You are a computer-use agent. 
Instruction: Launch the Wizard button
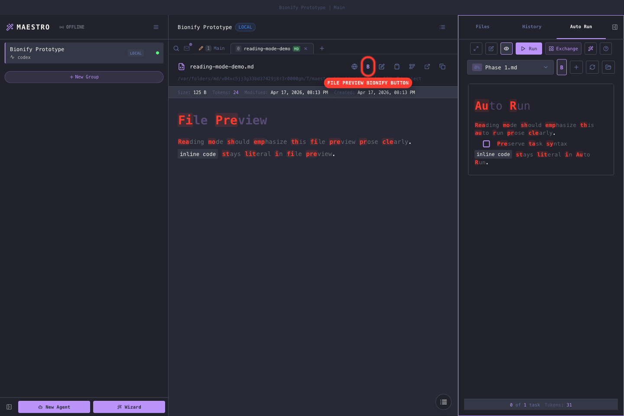click(x=129, y=407)
